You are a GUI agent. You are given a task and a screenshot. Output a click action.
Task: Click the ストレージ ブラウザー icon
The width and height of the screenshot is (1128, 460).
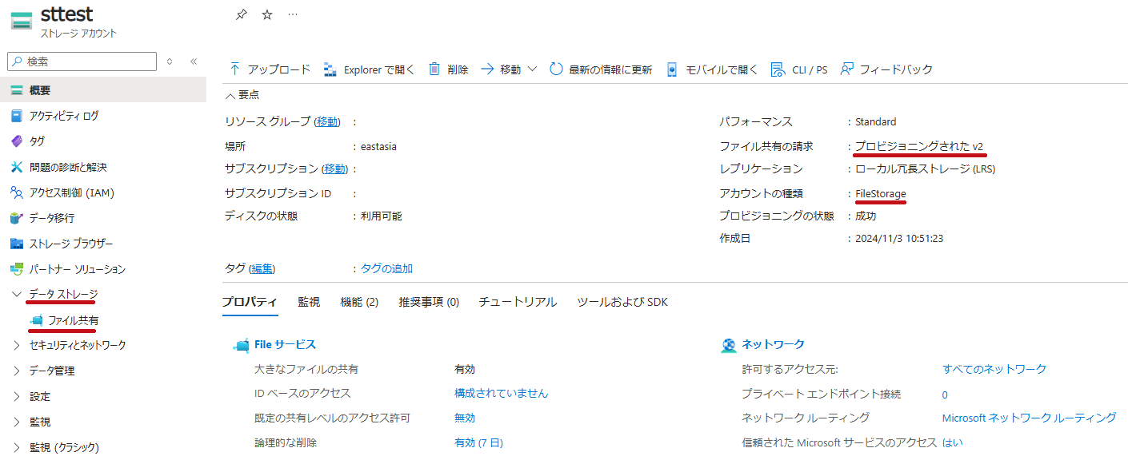click(17, 244)
